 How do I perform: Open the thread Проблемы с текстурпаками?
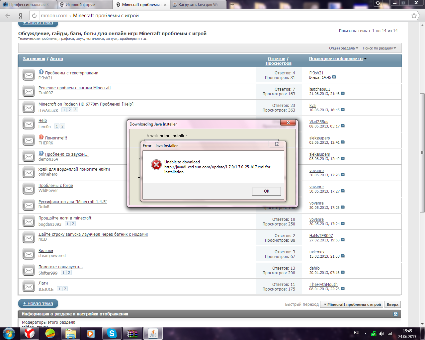click(x=72, y=73)
